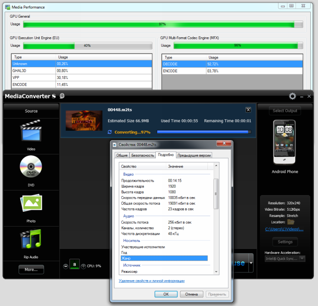Screen dimensions: 318x306
Task: Switch to the Предыдущие версии tab
Action: (194, 155)
